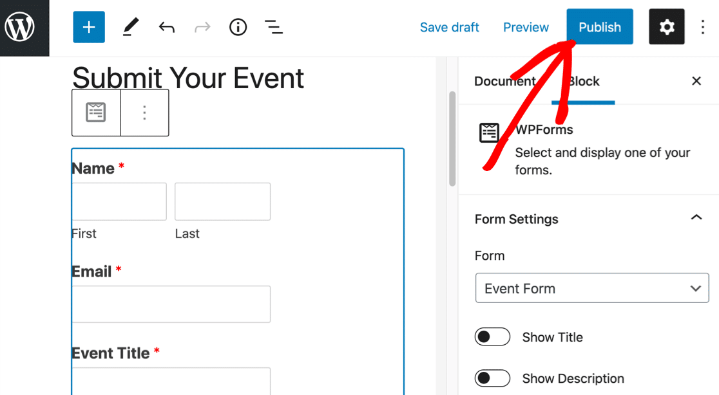This screenshot has height=395, width=719.
Task: Click the Redo arrow icon
Action: pos(202,28)
